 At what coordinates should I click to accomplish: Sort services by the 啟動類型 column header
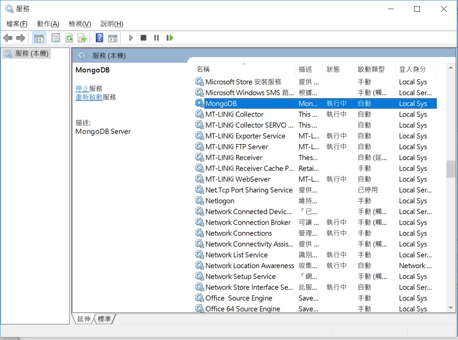(x=371, y=69)
